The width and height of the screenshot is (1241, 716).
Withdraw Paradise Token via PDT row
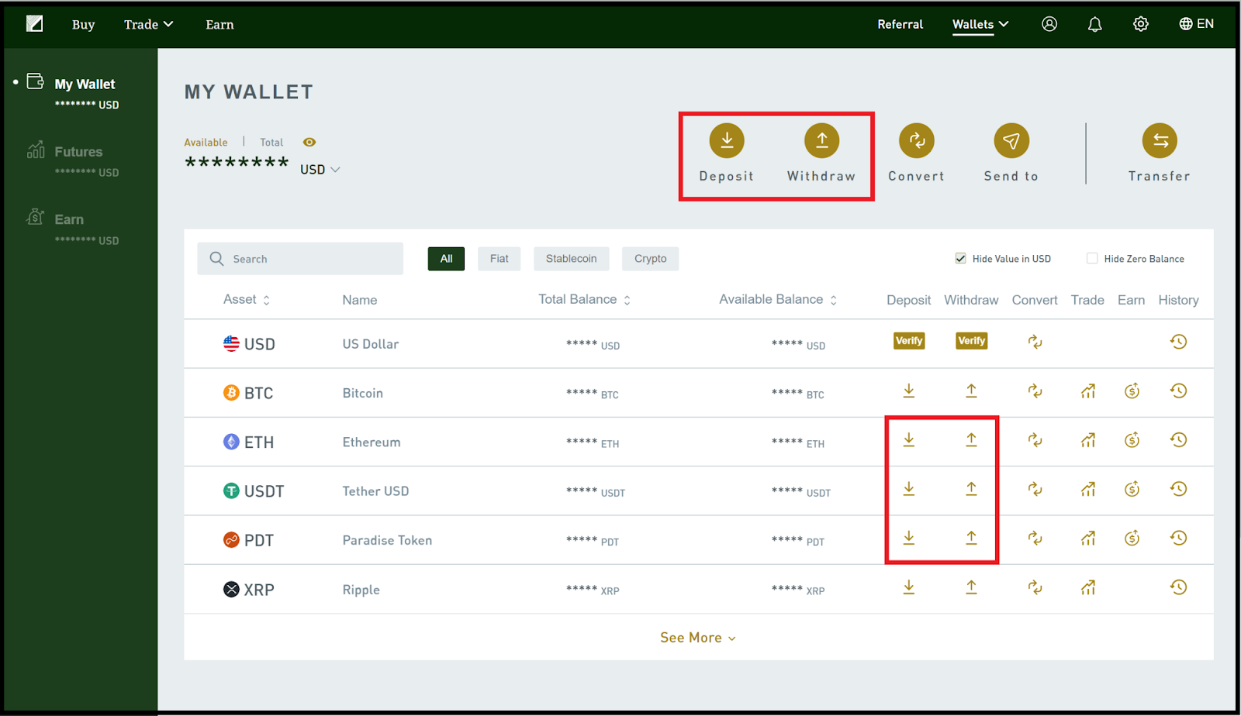971,538
